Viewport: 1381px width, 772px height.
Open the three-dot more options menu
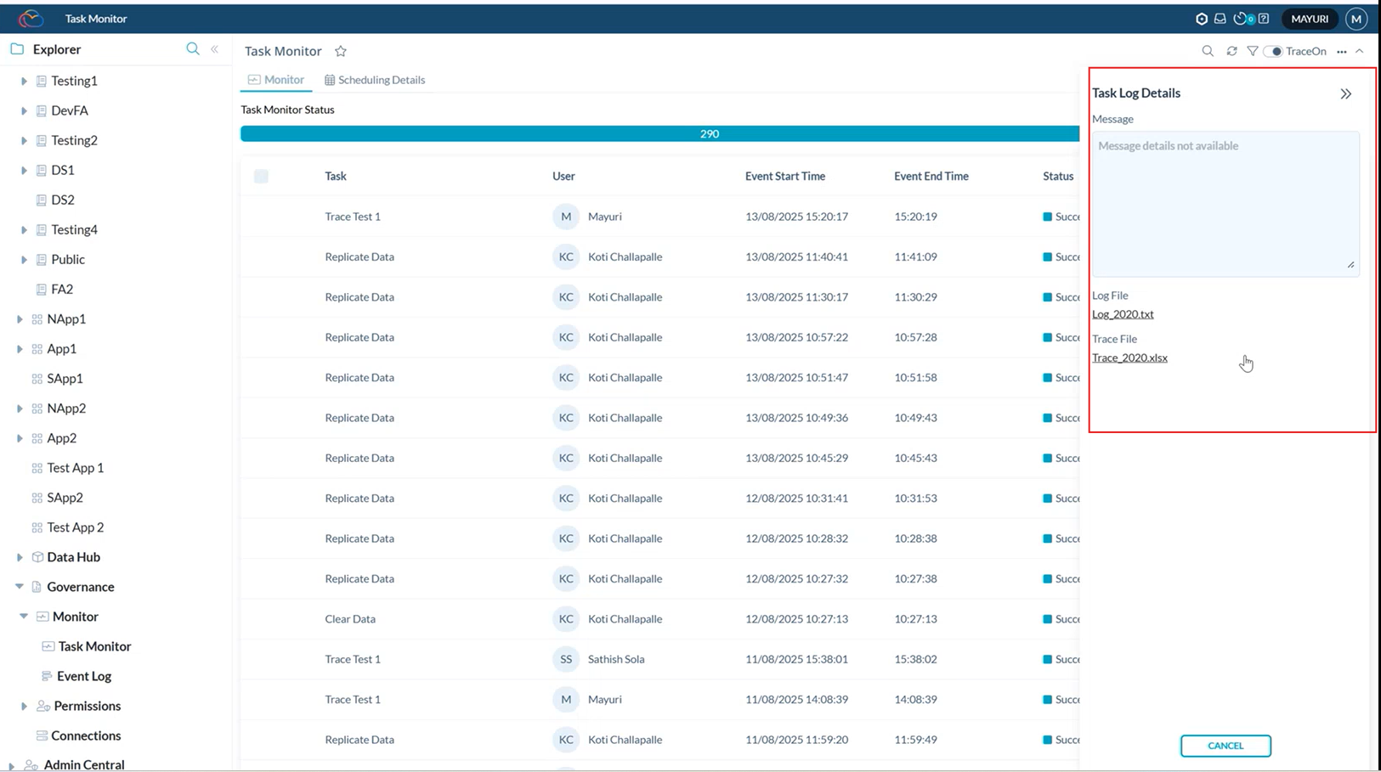[x=1342, y=52]
